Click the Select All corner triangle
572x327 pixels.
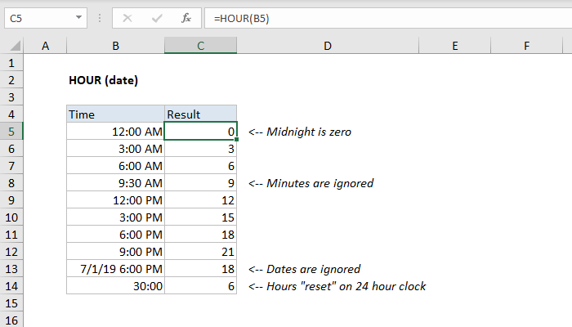click(15, 46)
